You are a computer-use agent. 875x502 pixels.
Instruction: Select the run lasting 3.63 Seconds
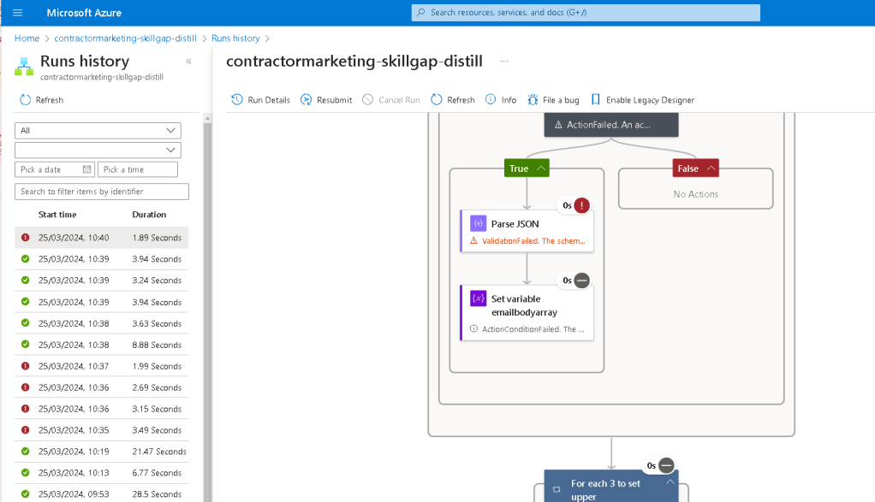point(102,323)
